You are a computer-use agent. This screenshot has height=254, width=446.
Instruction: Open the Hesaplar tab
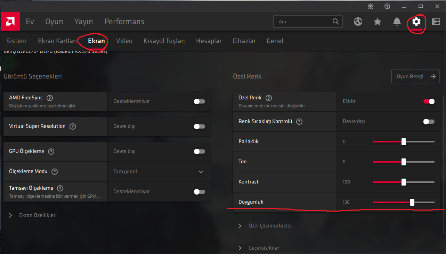209,41
